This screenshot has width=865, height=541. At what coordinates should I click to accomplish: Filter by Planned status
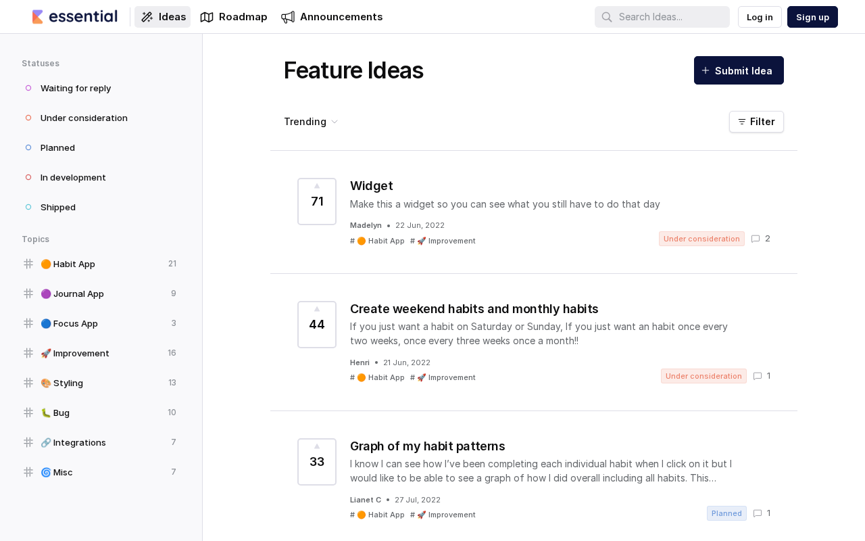point(57,147)
